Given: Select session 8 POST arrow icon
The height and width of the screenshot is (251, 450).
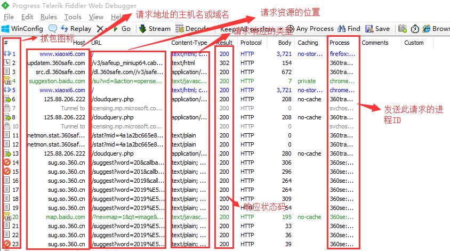Looking at the screenshot, I should [7, 117].
